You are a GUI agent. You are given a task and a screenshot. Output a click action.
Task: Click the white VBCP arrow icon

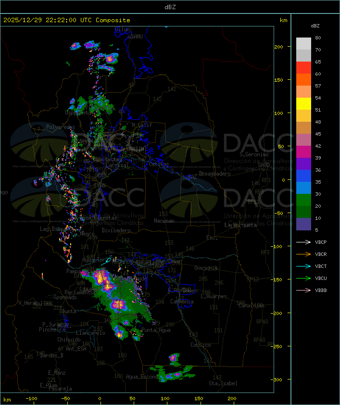pos(303,242)
